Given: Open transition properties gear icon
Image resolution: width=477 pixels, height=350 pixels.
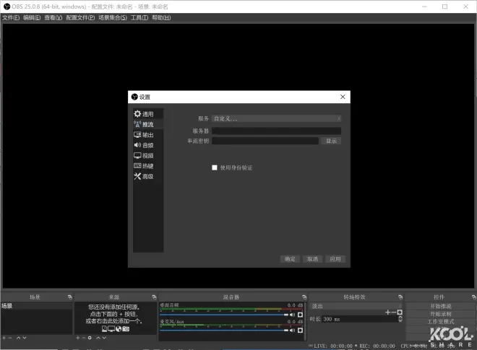Looking at the screenshot, I should tap(400, 312).
